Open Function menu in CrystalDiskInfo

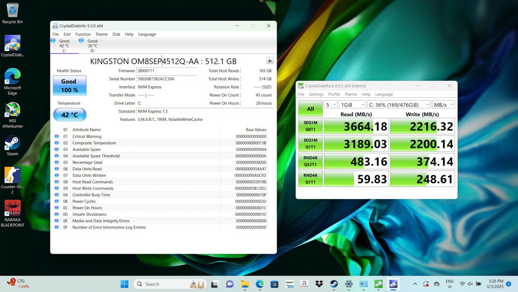(x=83, y=34)
